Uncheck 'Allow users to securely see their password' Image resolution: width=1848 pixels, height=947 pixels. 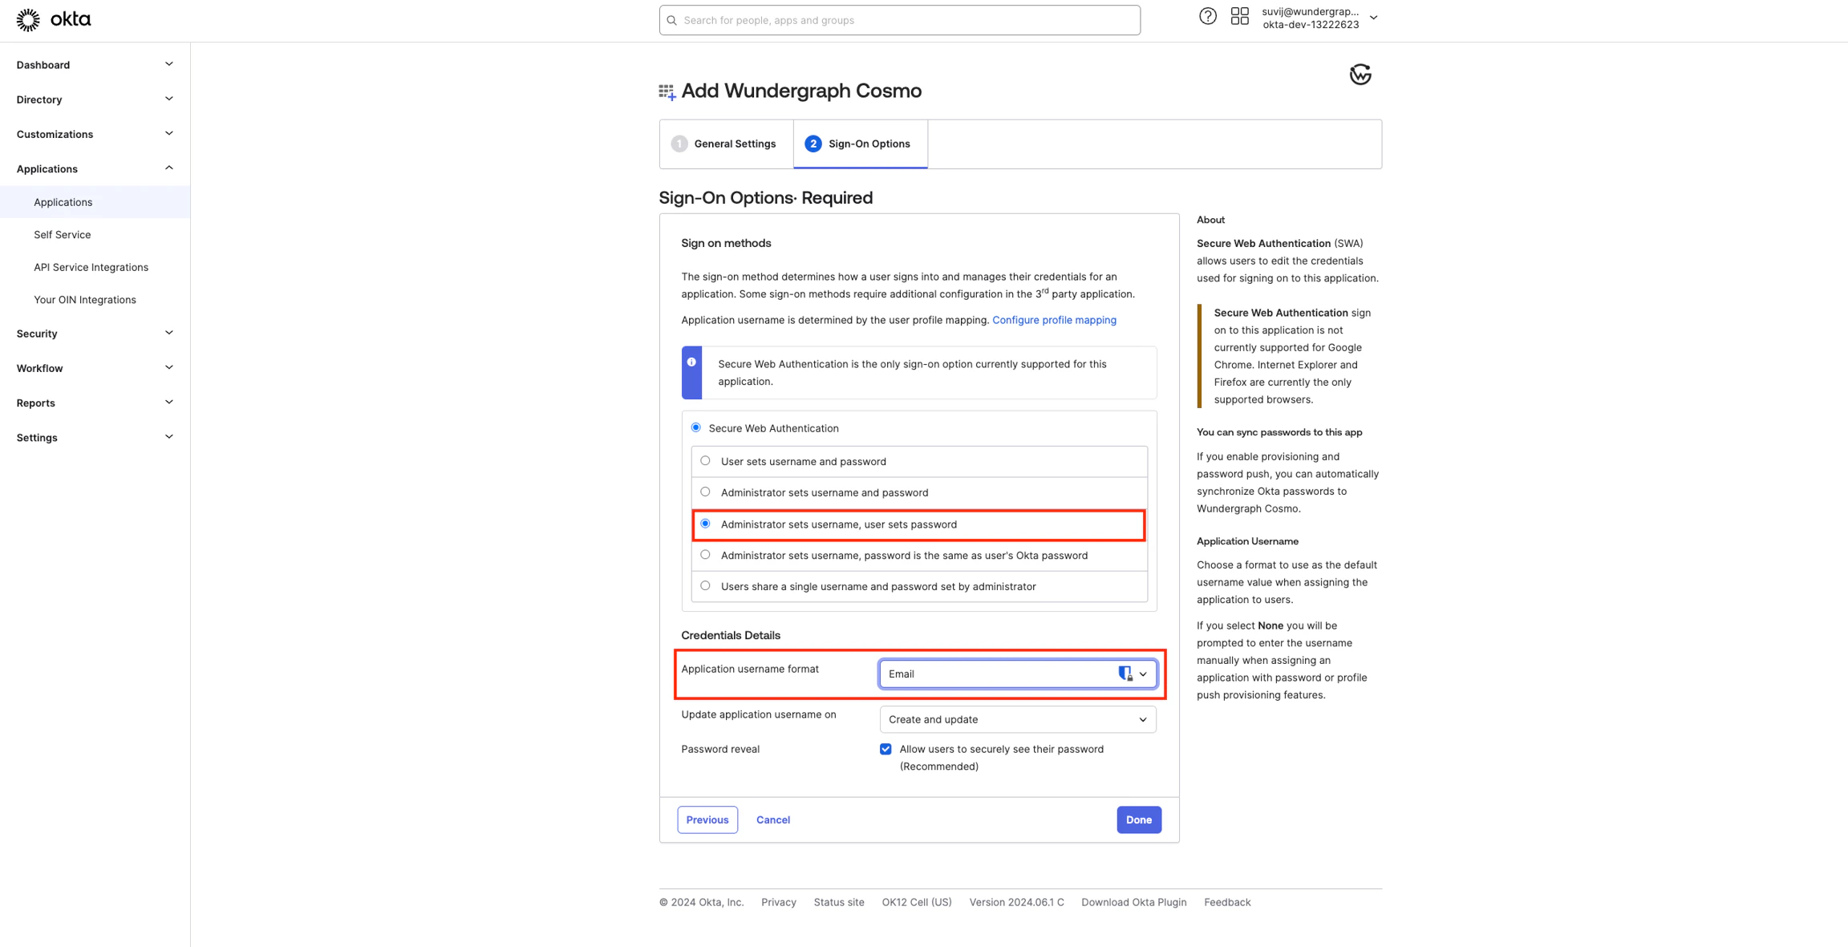[x=885, y=748]
